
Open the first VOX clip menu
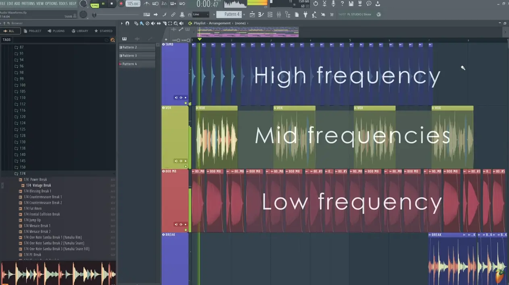coord(197,108)
